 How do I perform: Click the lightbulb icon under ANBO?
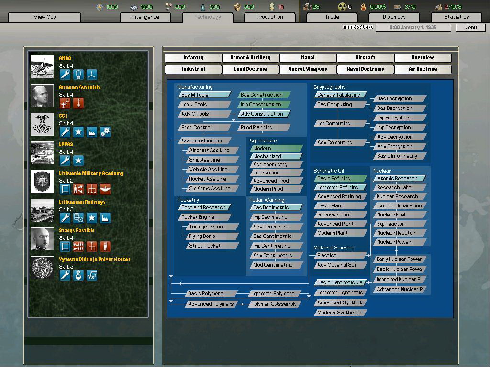(x=78, y=75)
